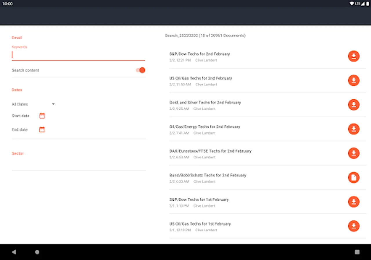Click the Start date label
371x260 pixels.
pyautogui.click(x=21, y=116)
